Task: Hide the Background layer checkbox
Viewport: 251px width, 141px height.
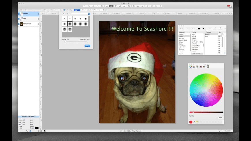Action: (19, 24)
